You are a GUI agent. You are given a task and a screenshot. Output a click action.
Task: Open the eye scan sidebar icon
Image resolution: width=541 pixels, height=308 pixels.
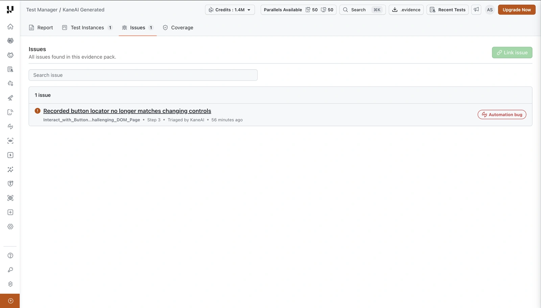(x=10, y=141)
